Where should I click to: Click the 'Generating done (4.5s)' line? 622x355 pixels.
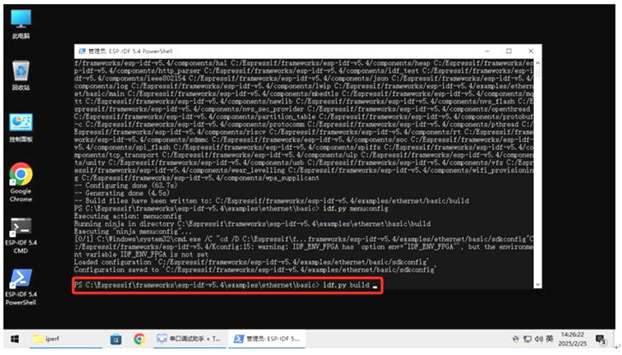click(x=122, y=193)
